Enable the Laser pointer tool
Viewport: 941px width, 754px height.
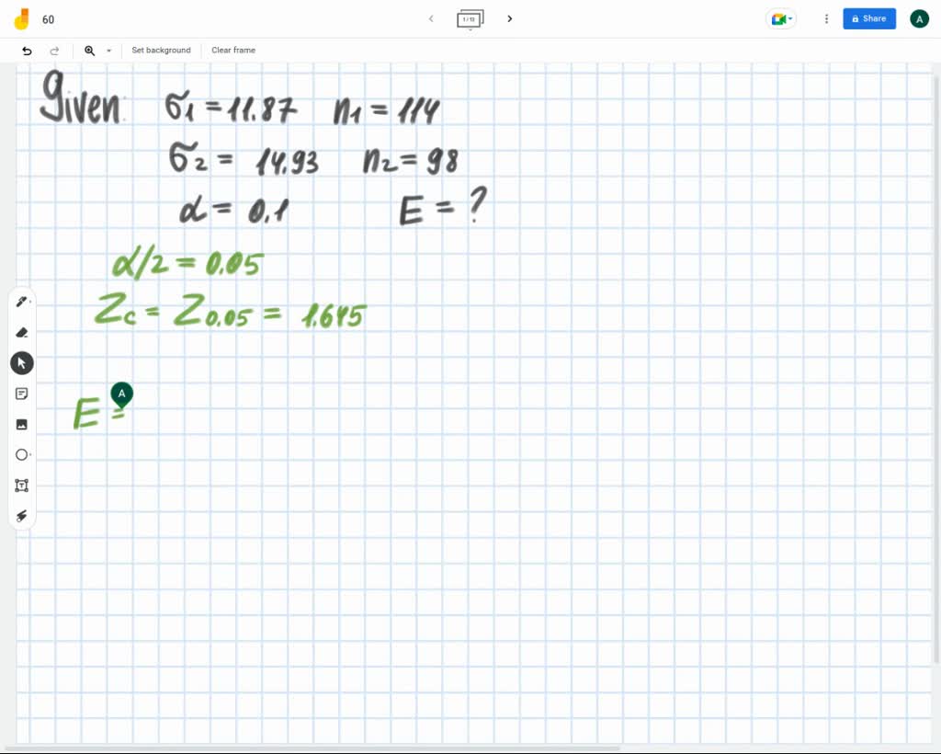[21, 516]
